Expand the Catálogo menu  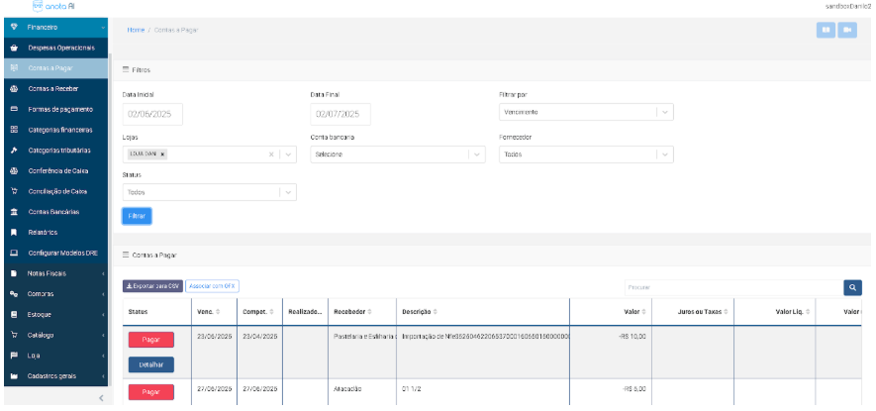point(103,335)
